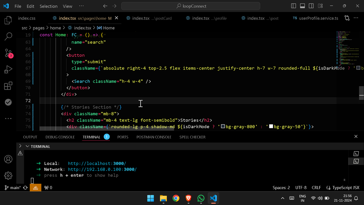Click the bg-gray-50 color swatch
The image size is (364, 205).
coord(271,127)
